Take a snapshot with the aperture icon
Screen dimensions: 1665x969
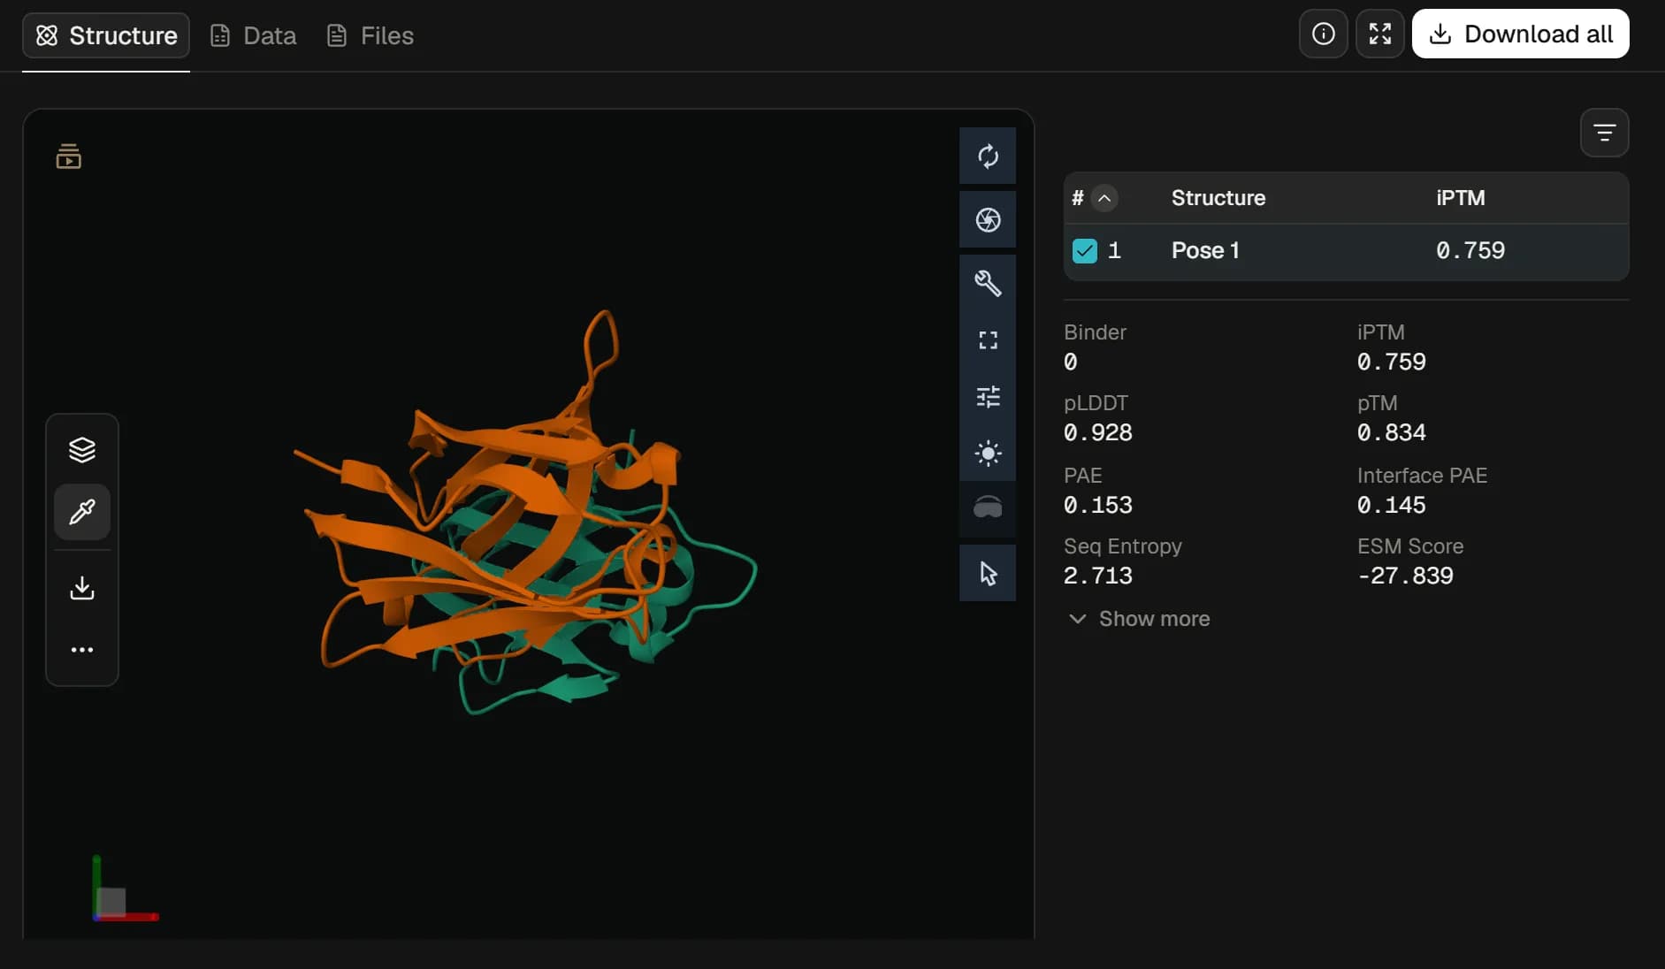(988, 219)
